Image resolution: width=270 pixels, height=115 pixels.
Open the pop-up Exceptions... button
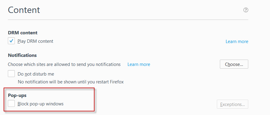(233, 104)
